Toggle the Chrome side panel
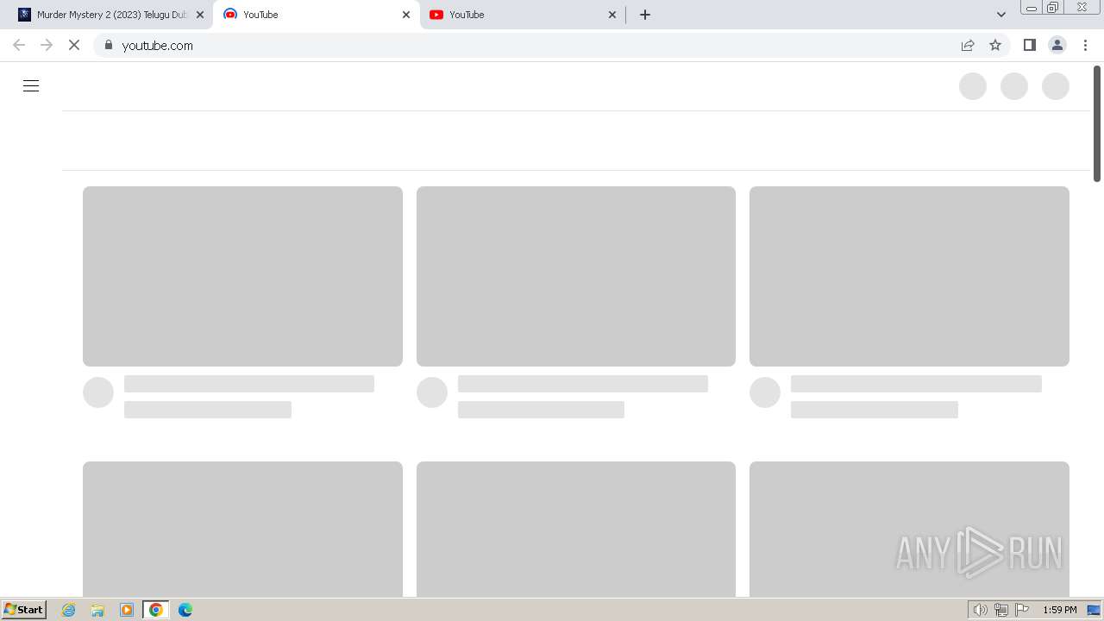Screen dimensions: 1104x621 coord(1029,45)
